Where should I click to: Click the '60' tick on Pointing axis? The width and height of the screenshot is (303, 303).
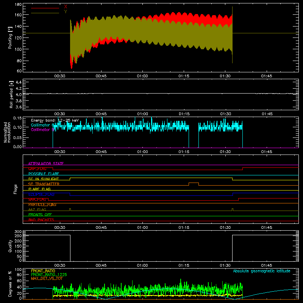(19, 71)
